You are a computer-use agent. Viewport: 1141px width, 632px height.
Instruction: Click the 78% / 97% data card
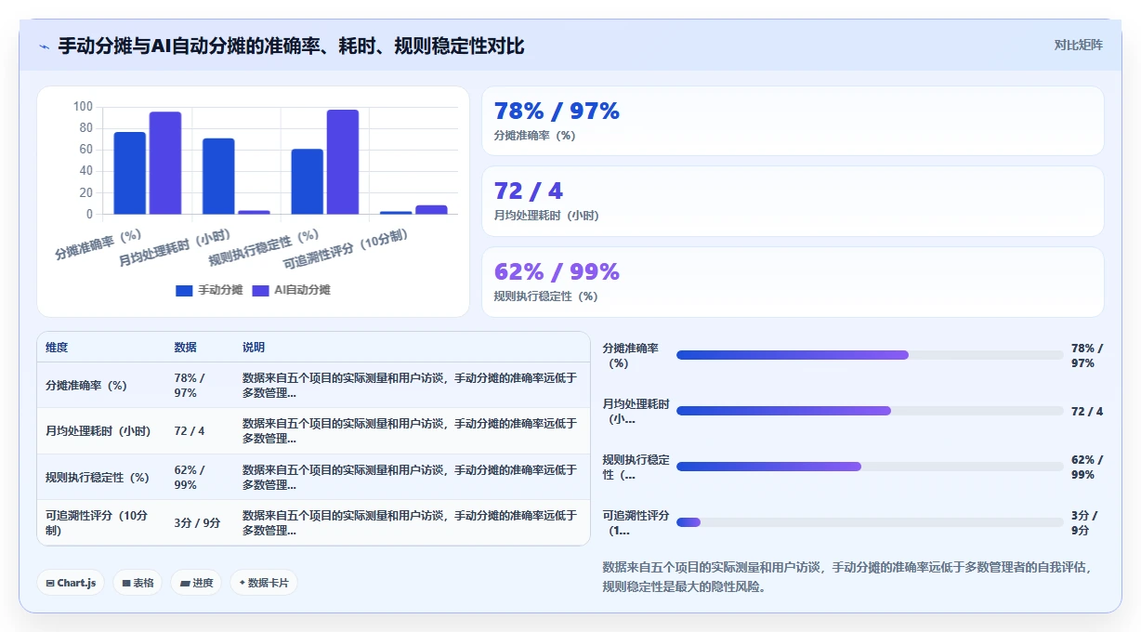point(793,121)
